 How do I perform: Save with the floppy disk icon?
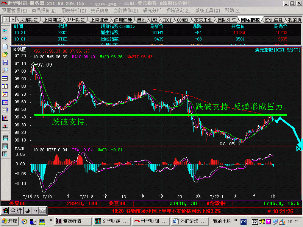pyautogui.click(x=5, y=62)
